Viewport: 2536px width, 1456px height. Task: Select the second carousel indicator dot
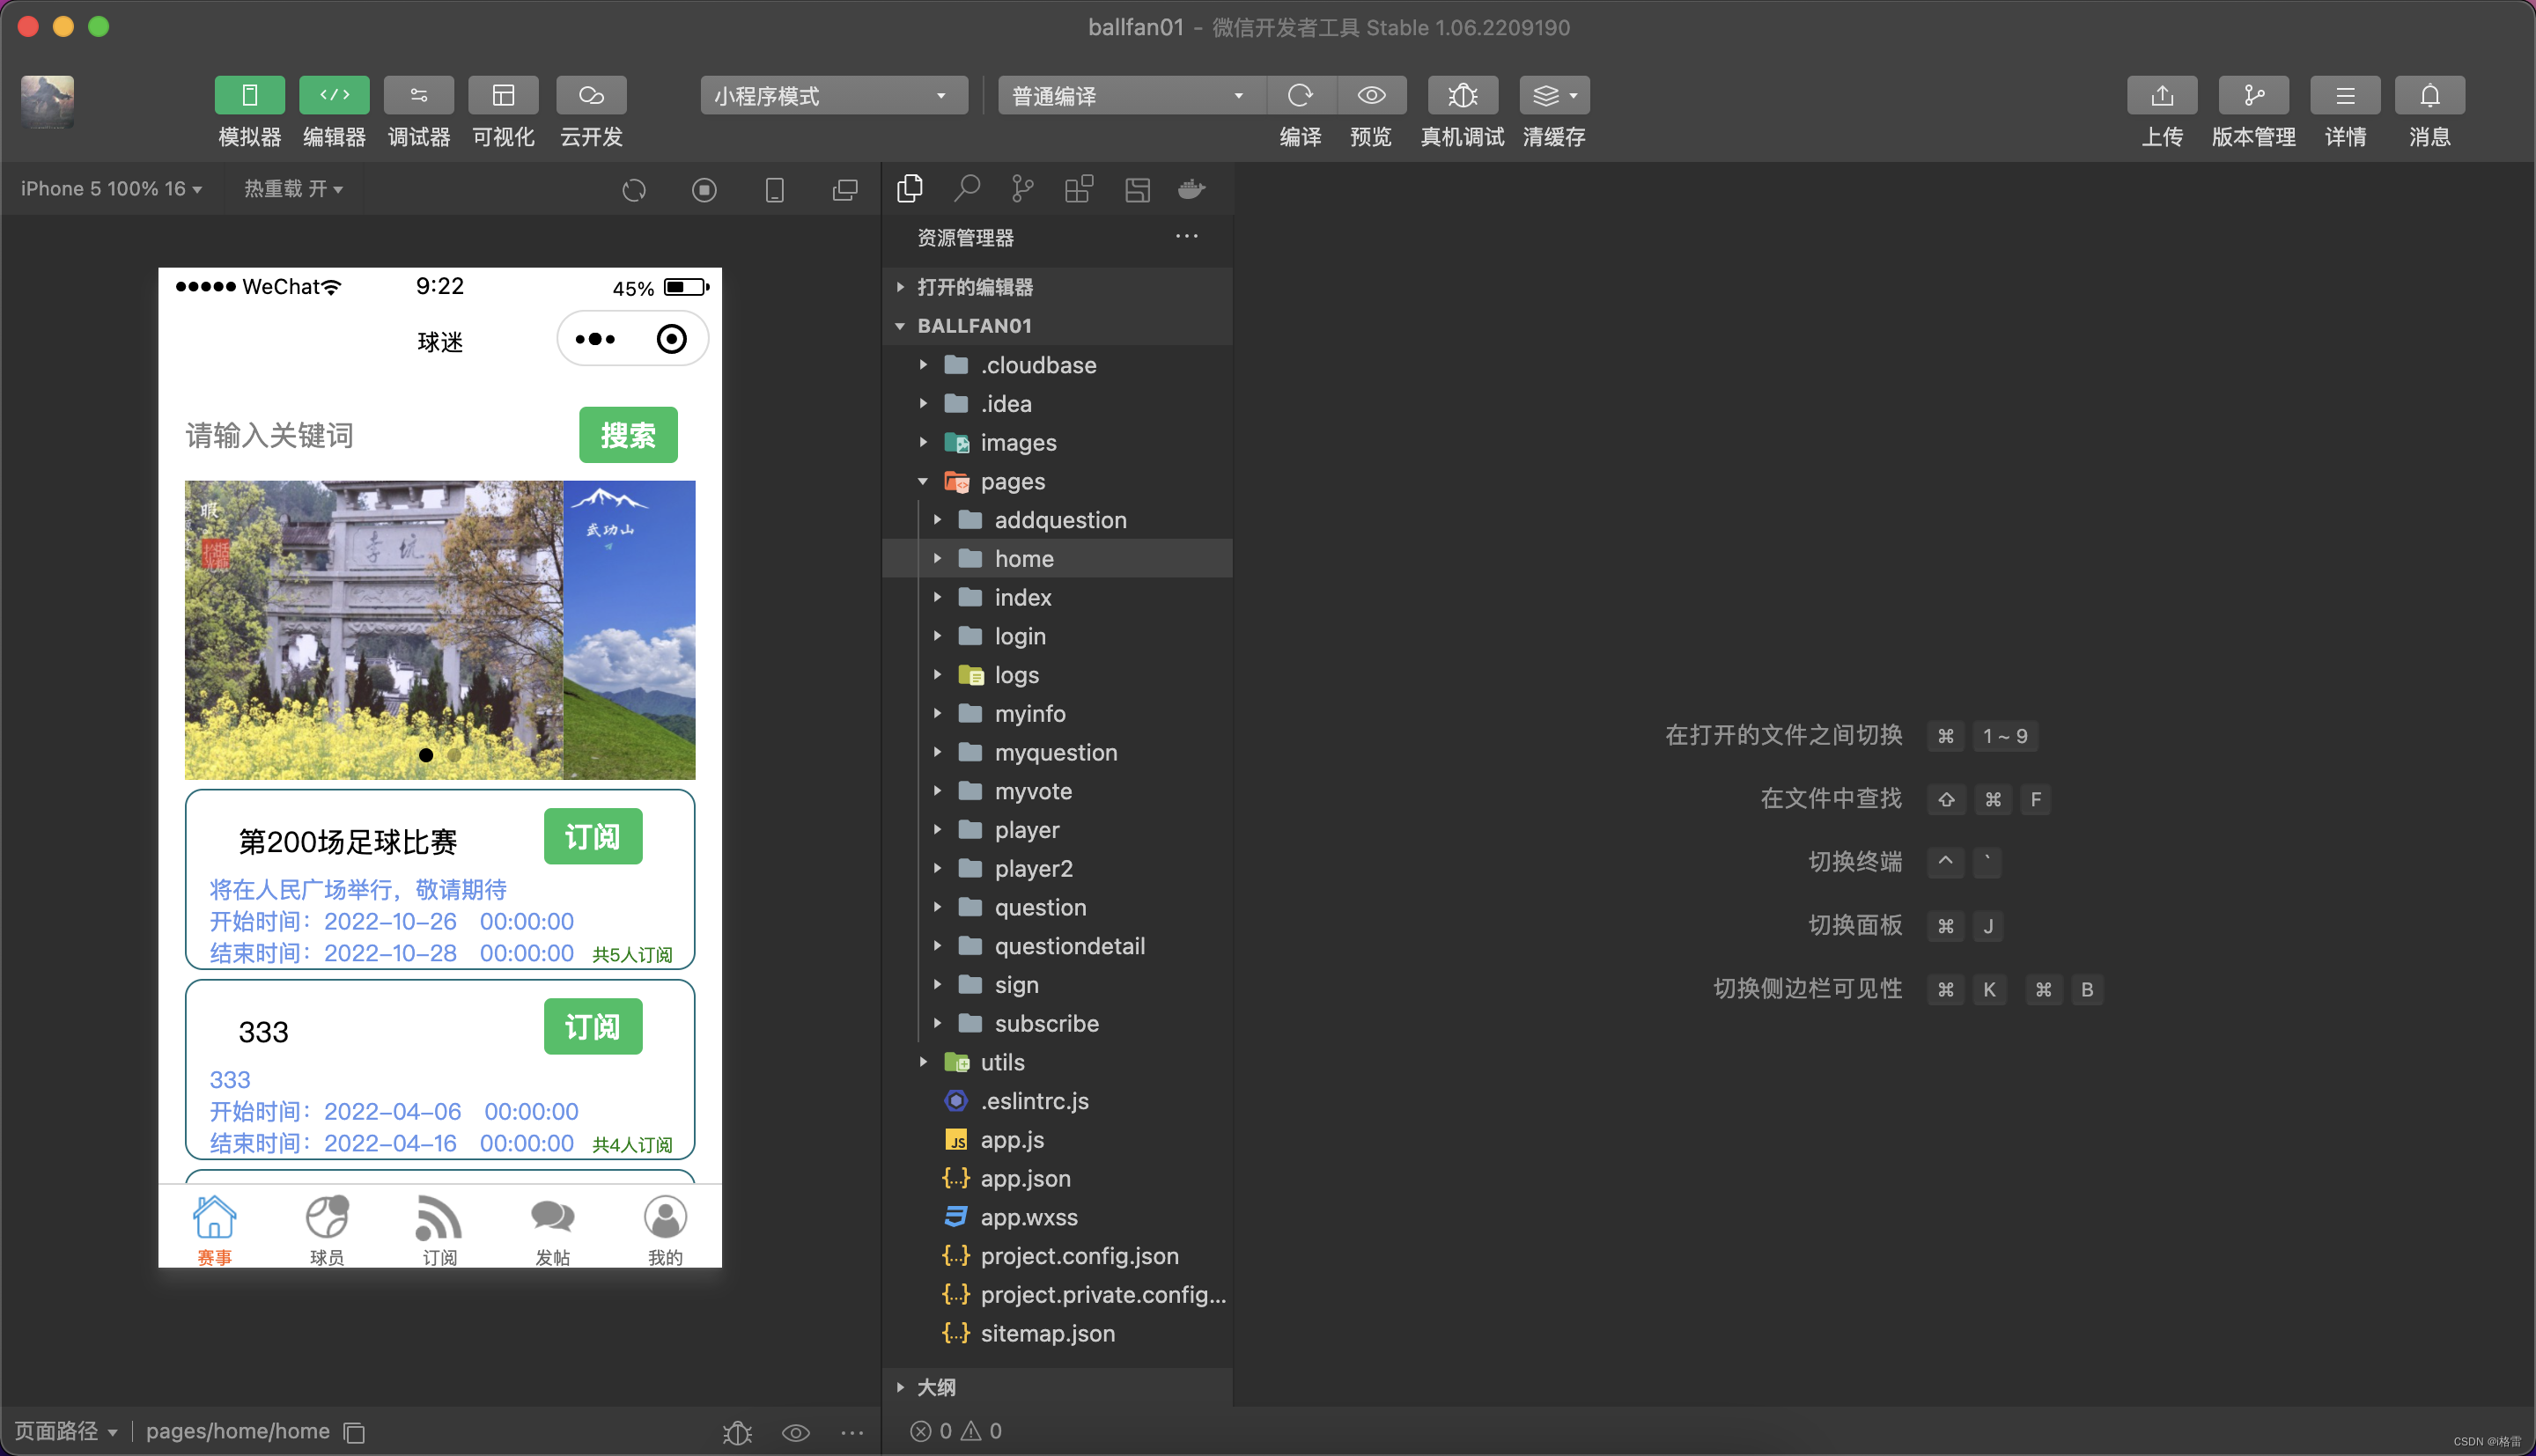(454, 755)
